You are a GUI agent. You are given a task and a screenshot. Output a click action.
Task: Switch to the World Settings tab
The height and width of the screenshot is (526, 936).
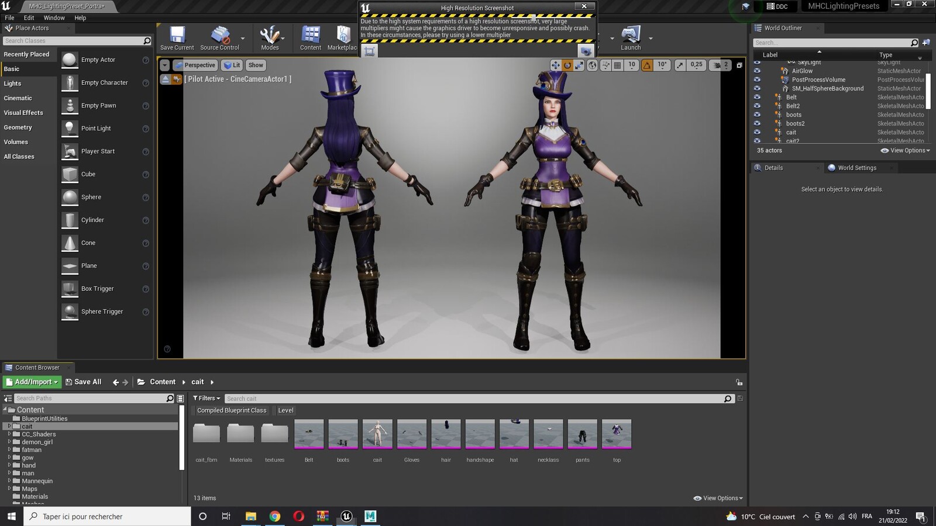pyautogui.click(x=857, y=168)
